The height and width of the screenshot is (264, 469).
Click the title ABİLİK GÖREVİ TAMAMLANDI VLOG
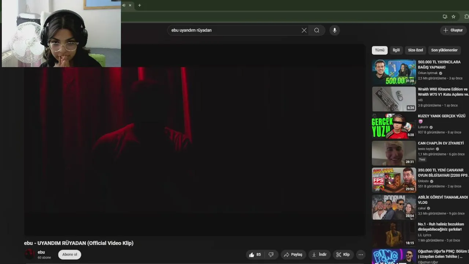click(x=443, y=200)
